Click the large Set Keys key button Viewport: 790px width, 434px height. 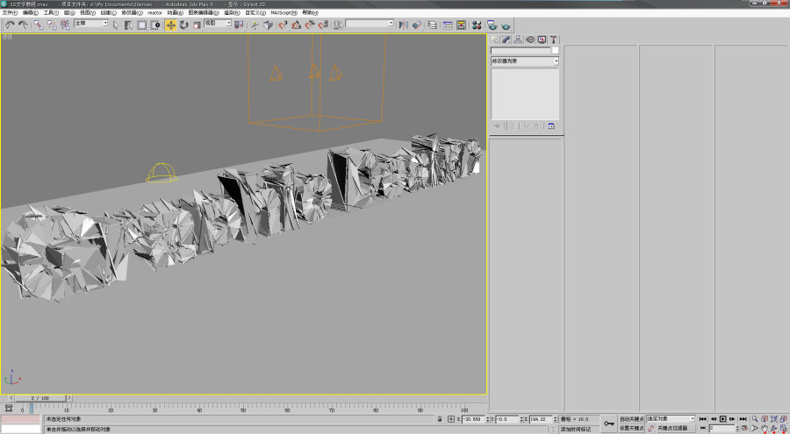point(610,423)
